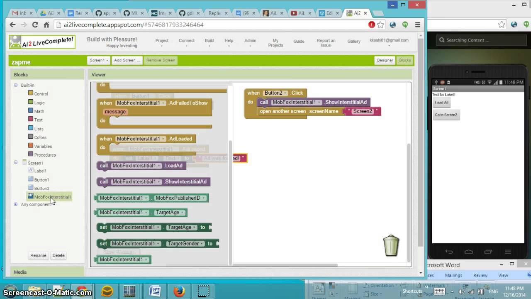The height and width of the screenshot is (299, 531).
Task: Switch to the Blocks view
Action: click(x=405, y=60)
